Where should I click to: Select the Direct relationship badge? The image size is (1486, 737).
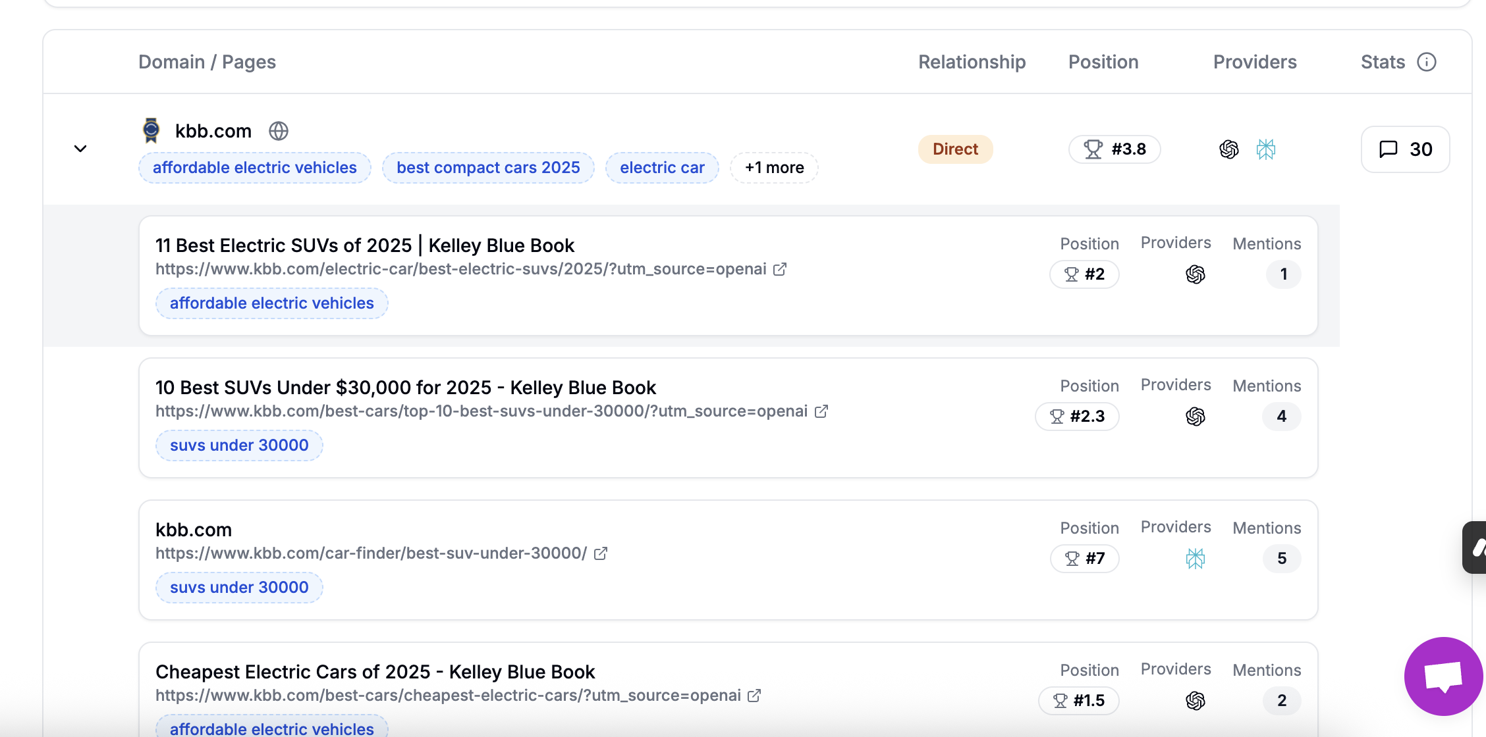955,149
